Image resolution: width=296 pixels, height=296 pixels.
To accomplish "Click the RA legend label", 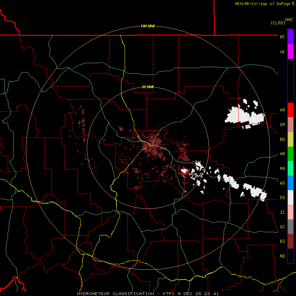I will click(x=282, y=168).
